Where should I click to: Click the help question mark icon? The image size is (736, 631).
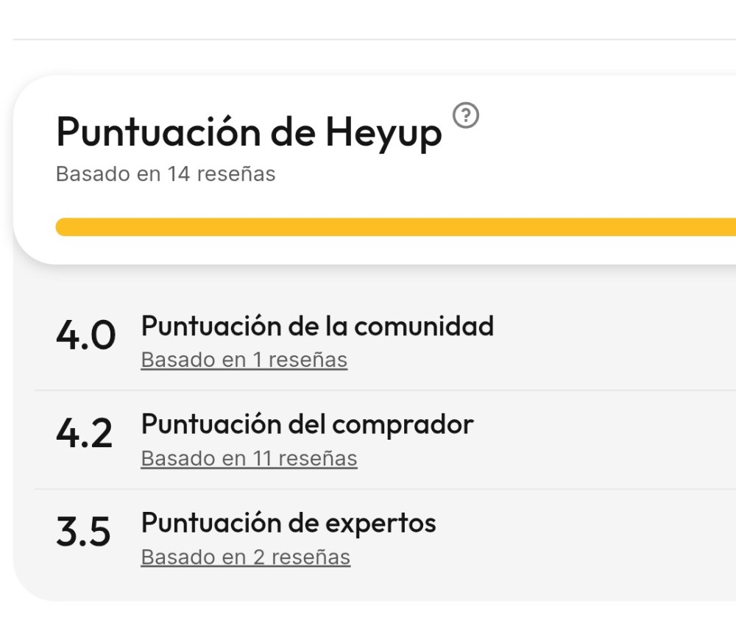point(466,115)
